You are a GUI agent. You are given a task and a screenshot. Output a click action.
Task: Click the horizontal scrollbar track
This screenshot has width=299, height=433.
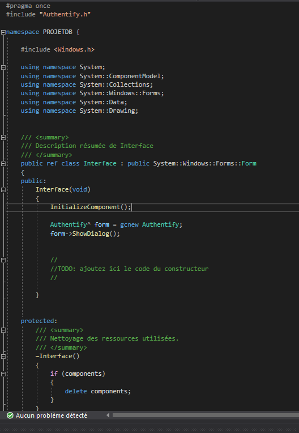tap(206, 415)
